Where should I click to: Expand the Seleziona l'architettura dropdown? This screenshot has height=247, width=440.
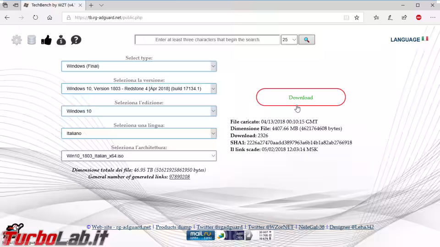[x=139, y=156]
